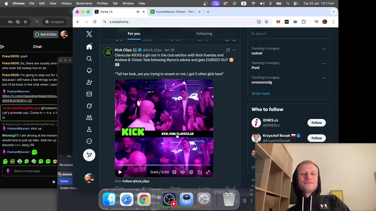Open Profile icon in X sidebar
Viewport: 376px width, 211px height.
tap(89, 129)
